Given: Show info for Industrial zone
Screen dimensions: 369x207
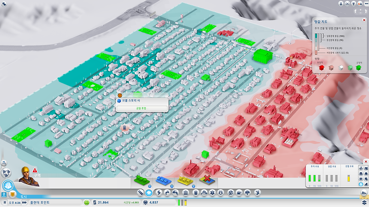Looking at the screenshot, I should point(193,186).
